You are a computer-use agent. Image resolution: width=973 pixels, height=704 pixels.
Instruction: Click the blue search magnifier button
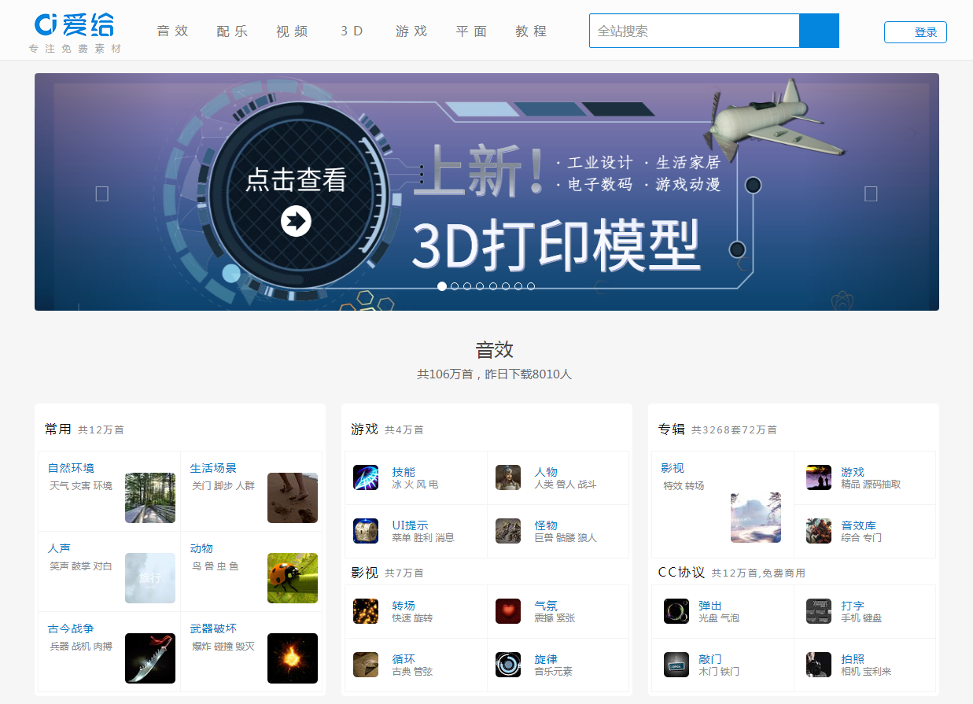click(x=818, y=30)
